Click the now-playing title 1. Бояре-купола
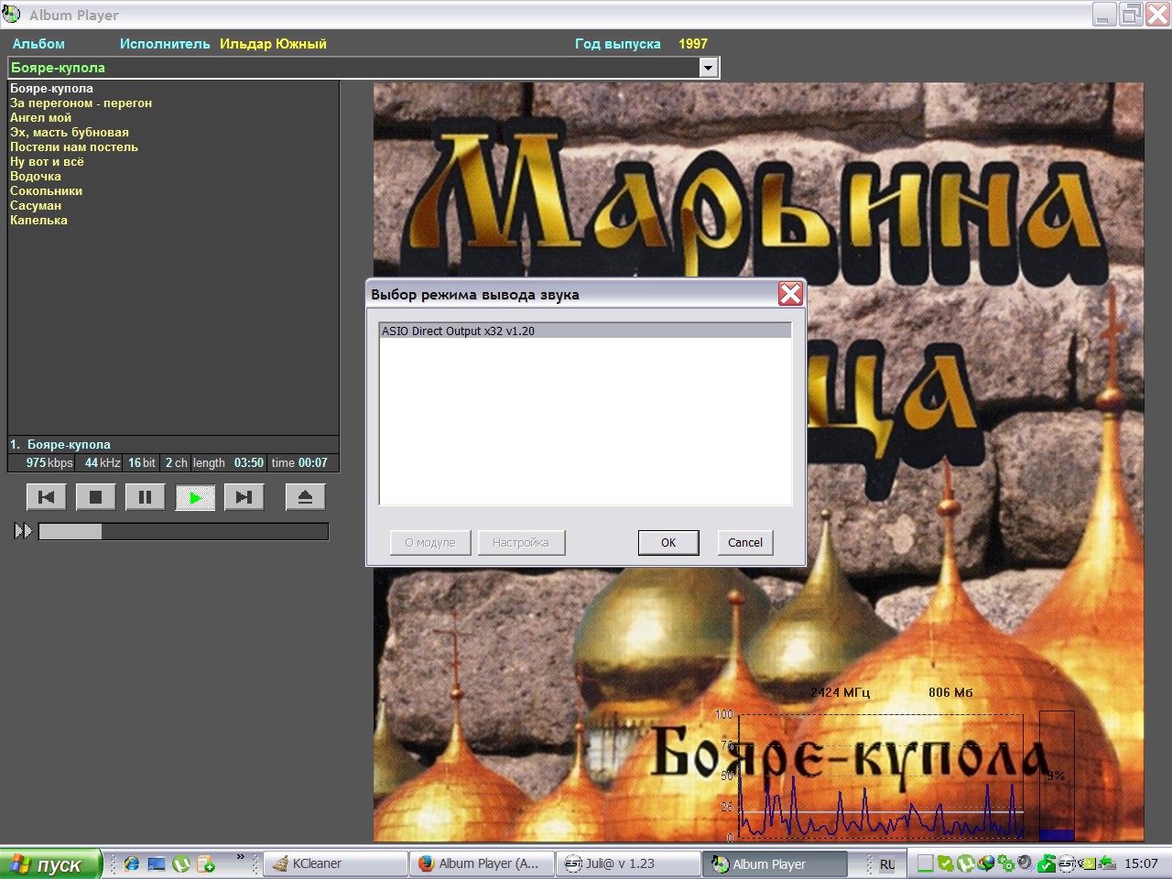The height and width of the screenshot is (879, 1172). 60,445
